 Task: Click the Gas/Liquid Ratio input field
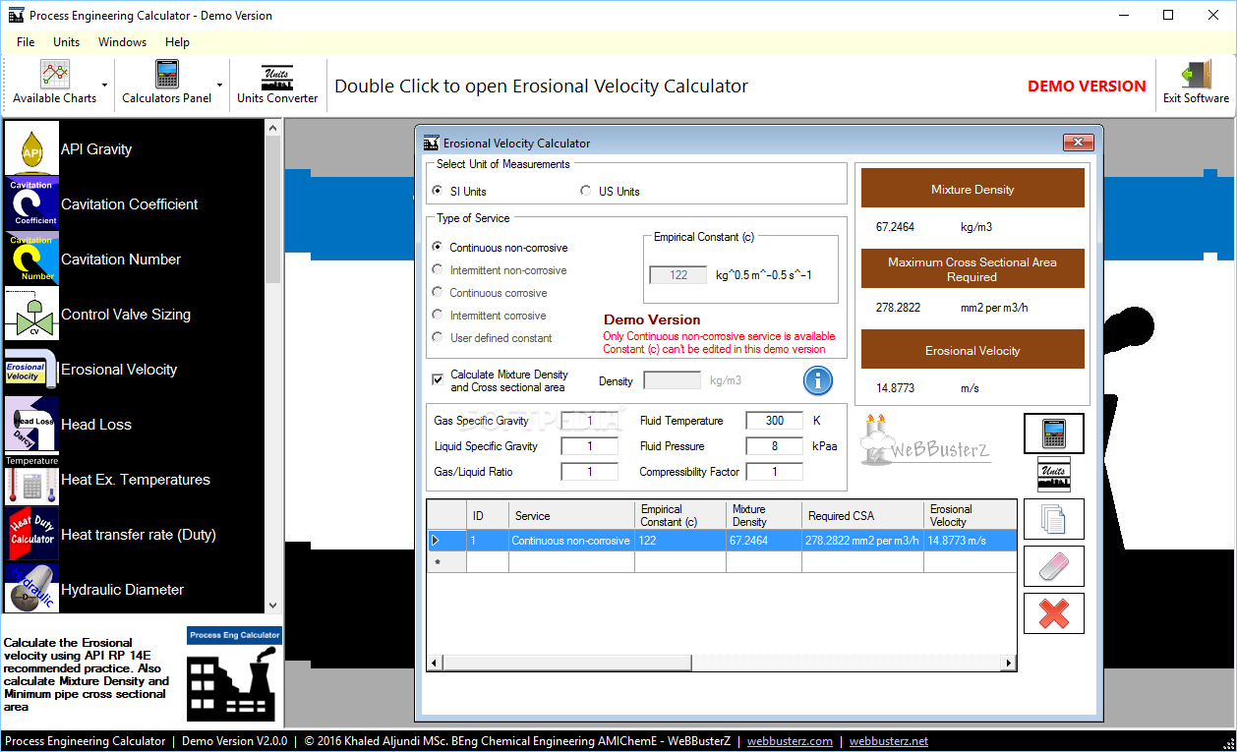589,472
